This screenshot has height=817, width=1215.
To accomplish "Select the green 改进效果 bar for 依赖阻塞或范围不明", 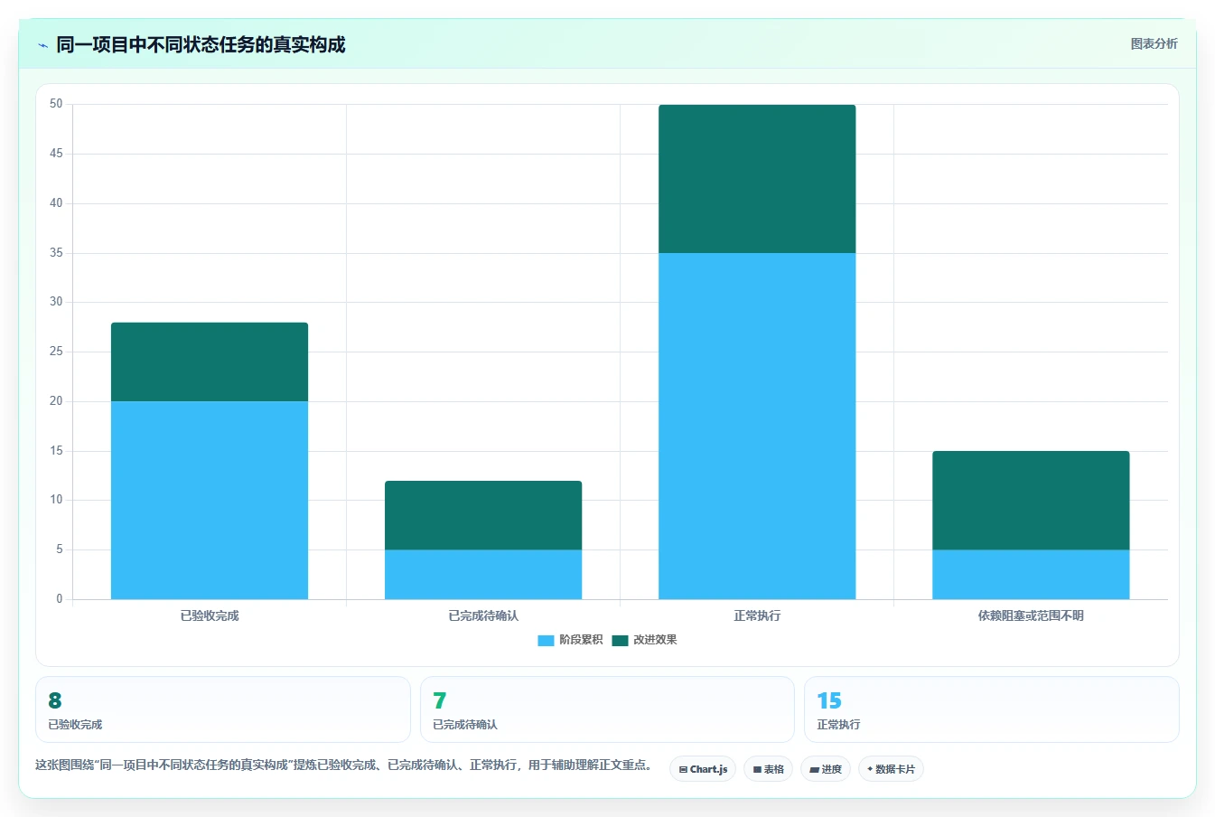I will pyautogui.click(x=1031, y=500).
